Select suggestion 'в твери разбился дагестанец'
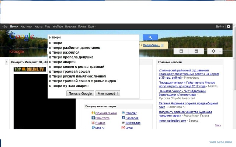 click(93, 47)
